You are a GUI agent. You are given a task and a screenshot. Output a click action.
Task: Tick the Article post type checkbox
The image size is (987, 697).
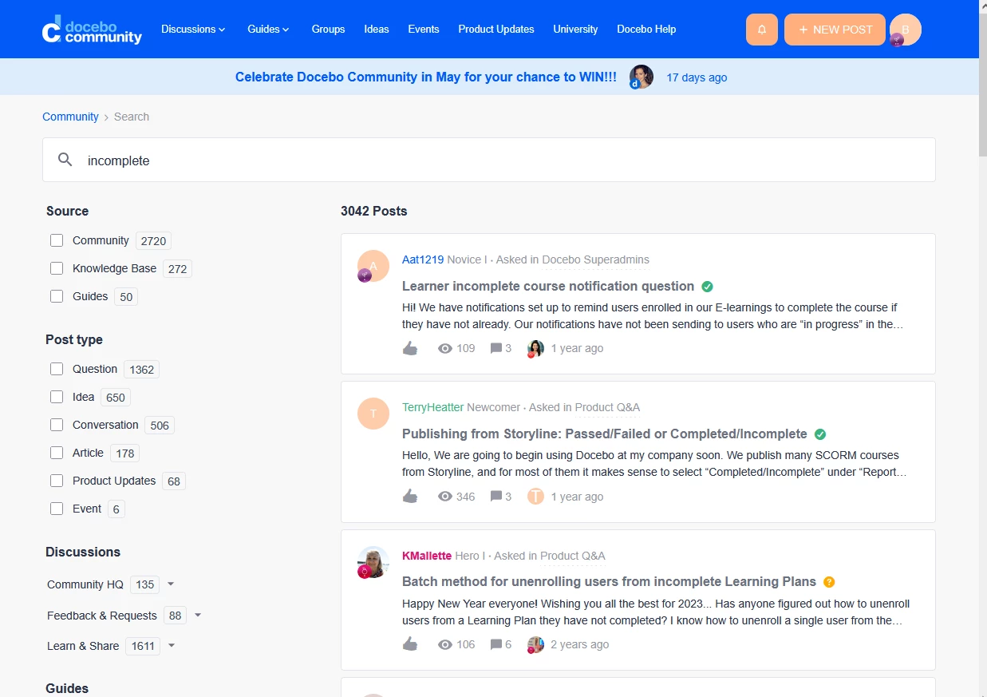point(57,453)
